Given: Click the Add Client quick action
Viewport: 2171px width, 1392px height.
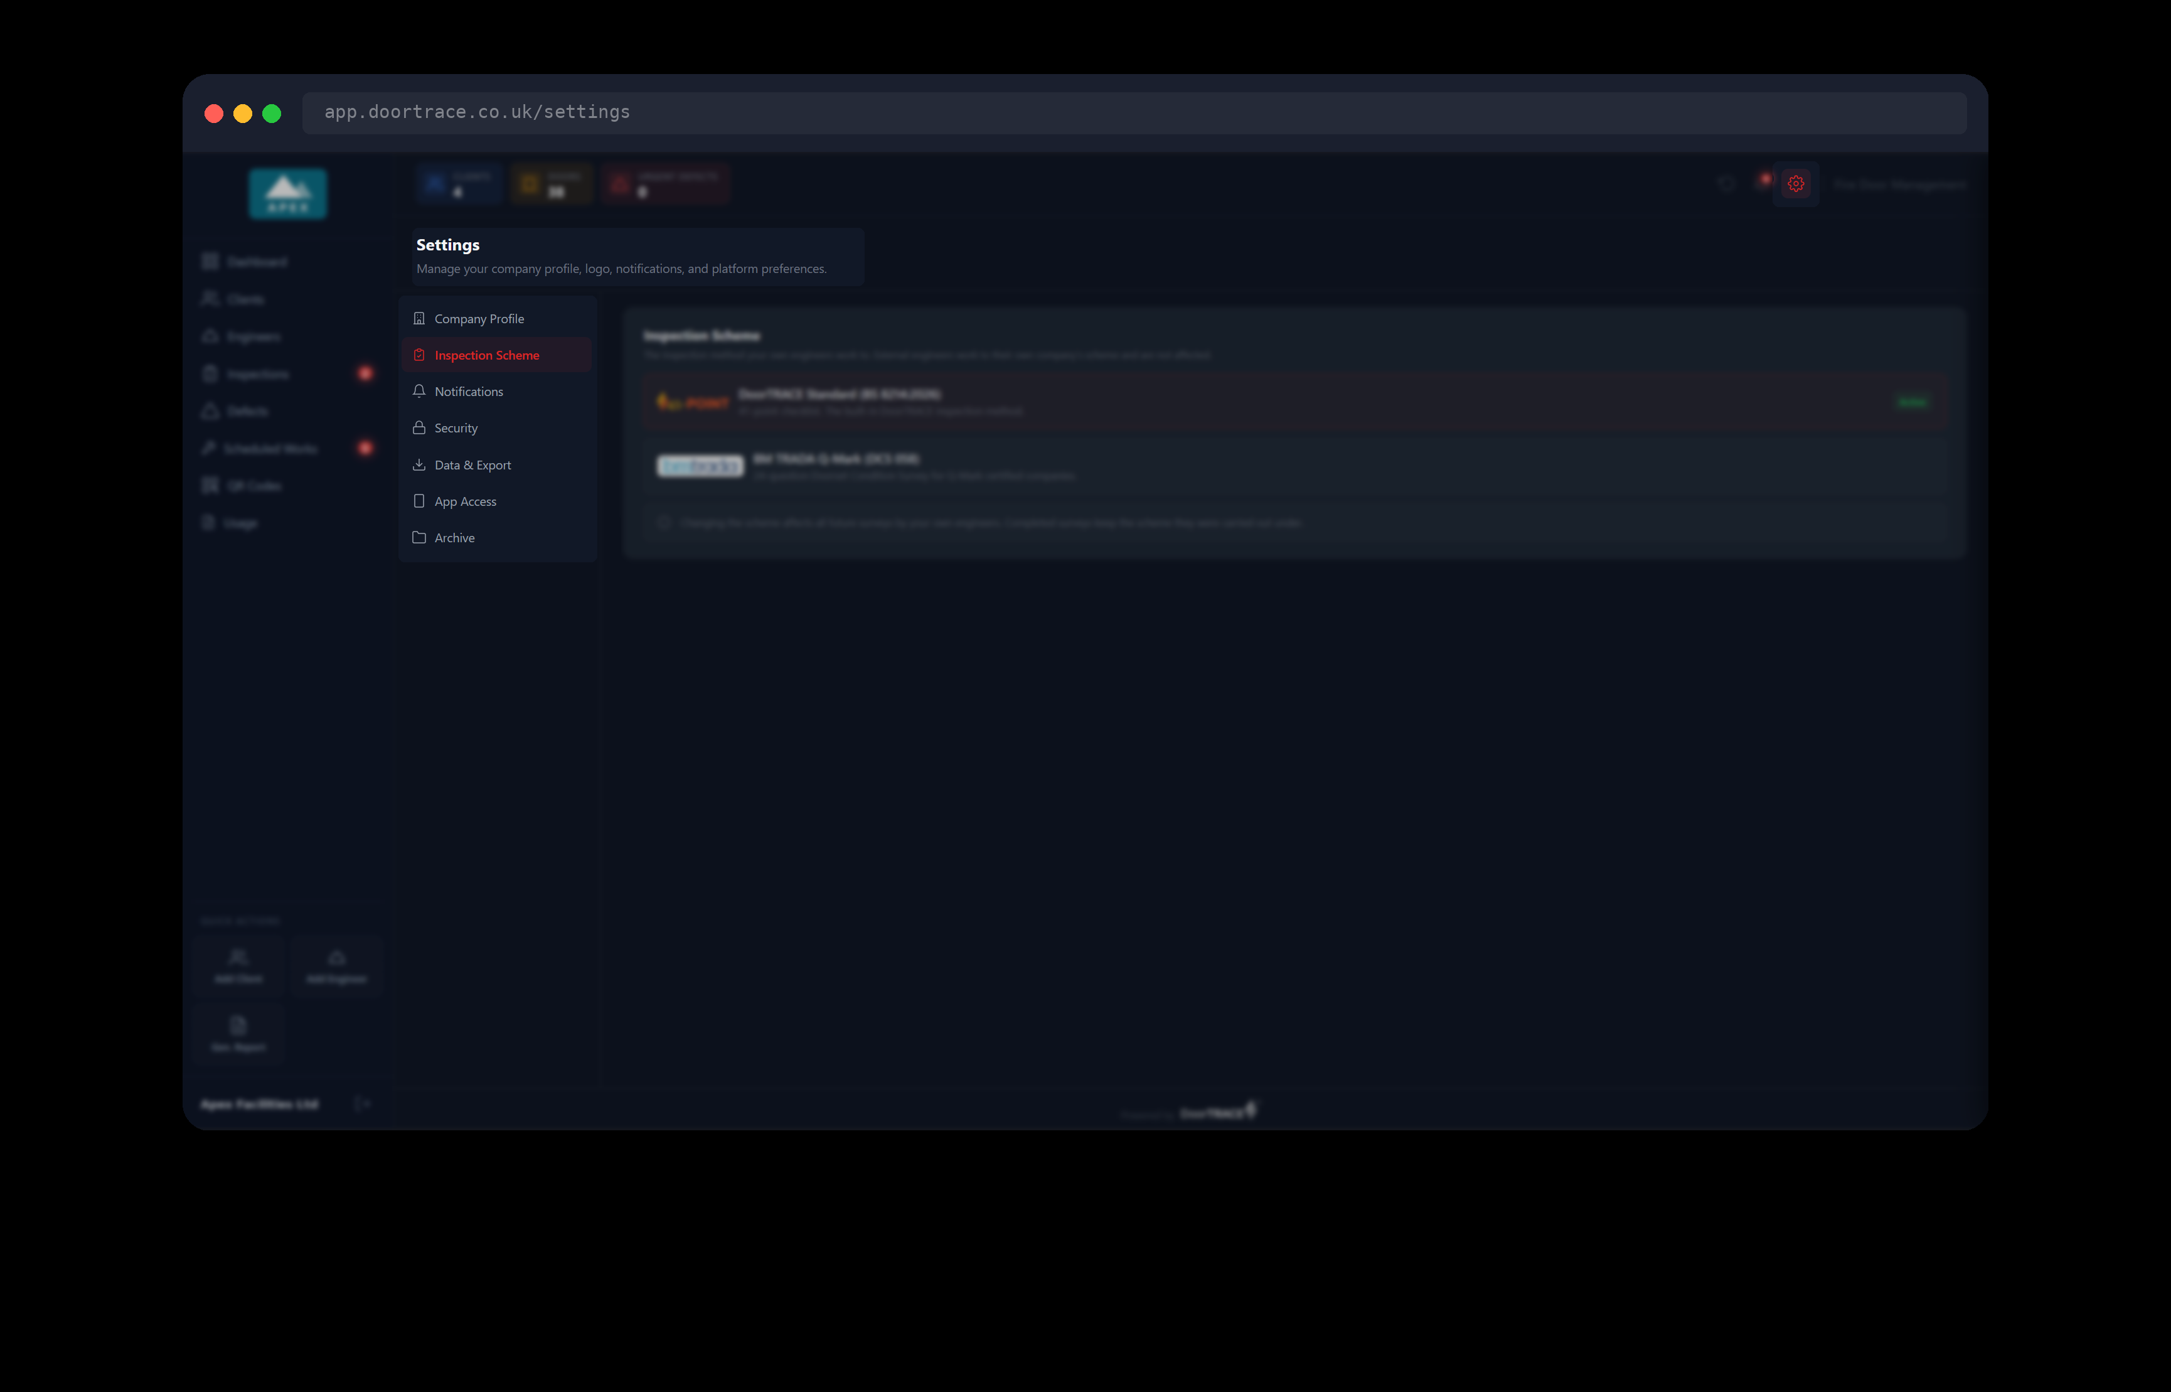Looking at the screenshot, I should 238,966.
